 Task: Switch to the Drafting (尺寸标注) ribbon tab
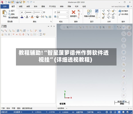coord(52,6)
